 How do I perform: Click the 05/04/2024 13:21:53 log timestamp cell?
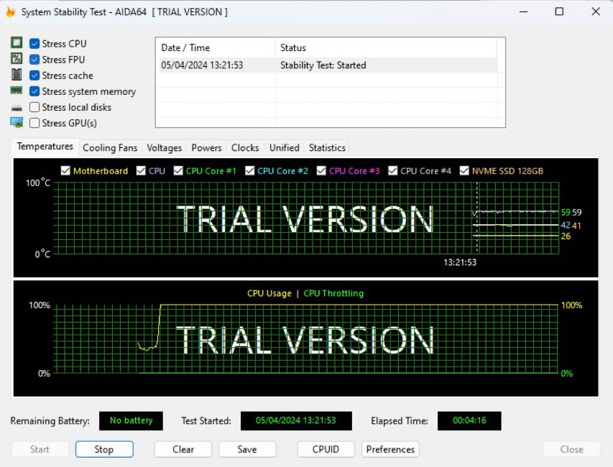(202, 65)
